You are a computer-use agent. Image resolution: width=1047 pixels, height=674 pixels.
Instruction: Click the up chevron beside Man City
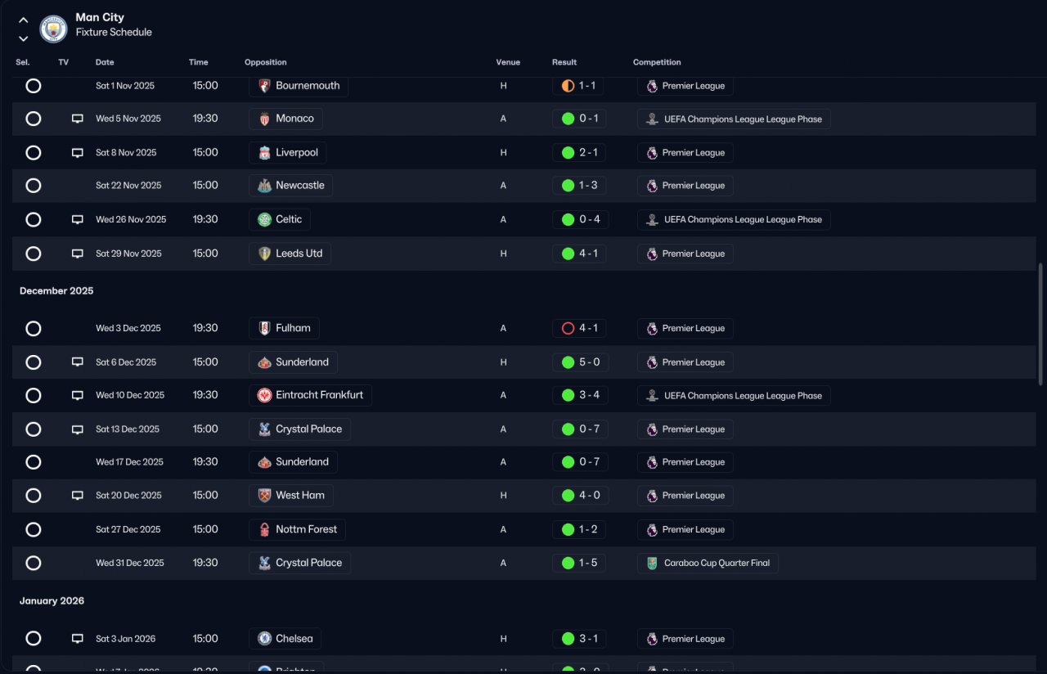coord(23,20)
